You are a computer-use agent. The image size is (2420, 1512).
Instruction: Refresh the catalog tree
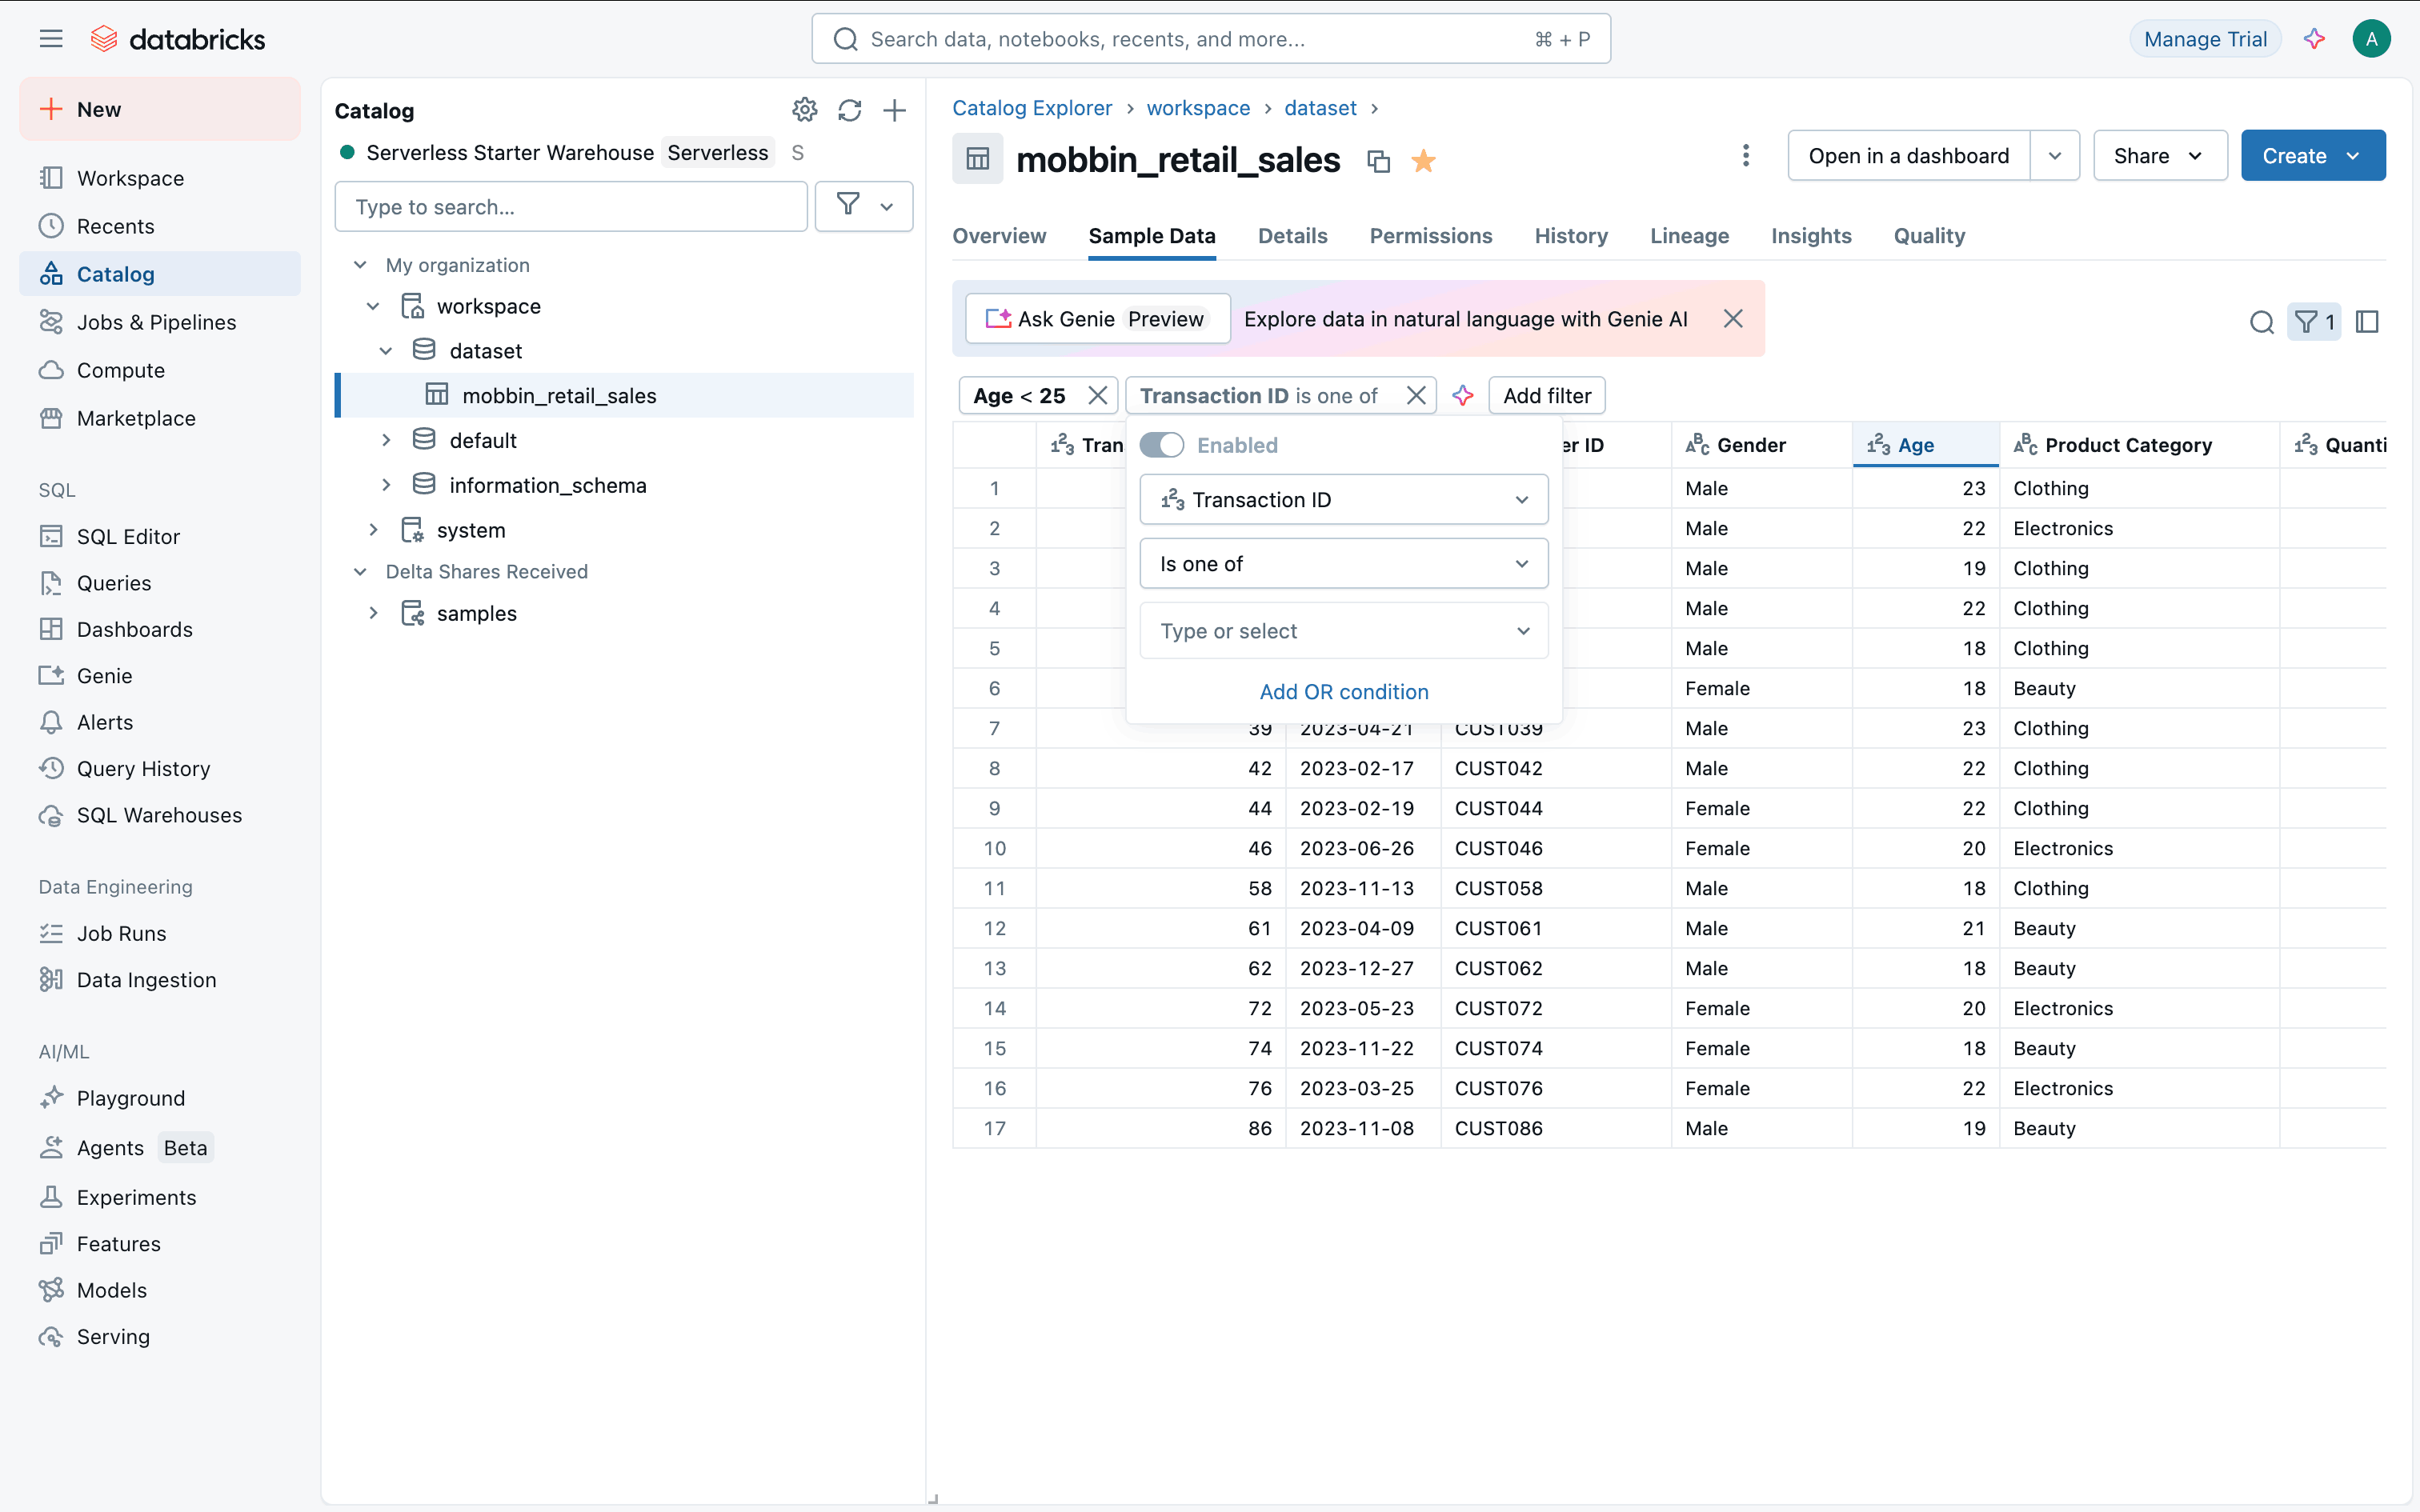pyautogui.click(x=849, y=110)
